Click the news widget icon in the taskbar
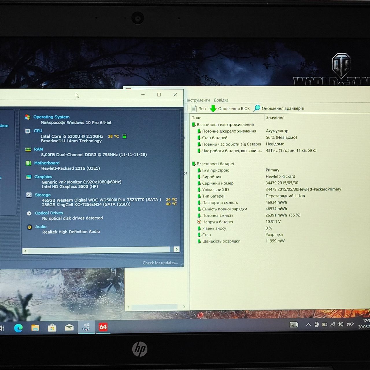 coord(294,325)
